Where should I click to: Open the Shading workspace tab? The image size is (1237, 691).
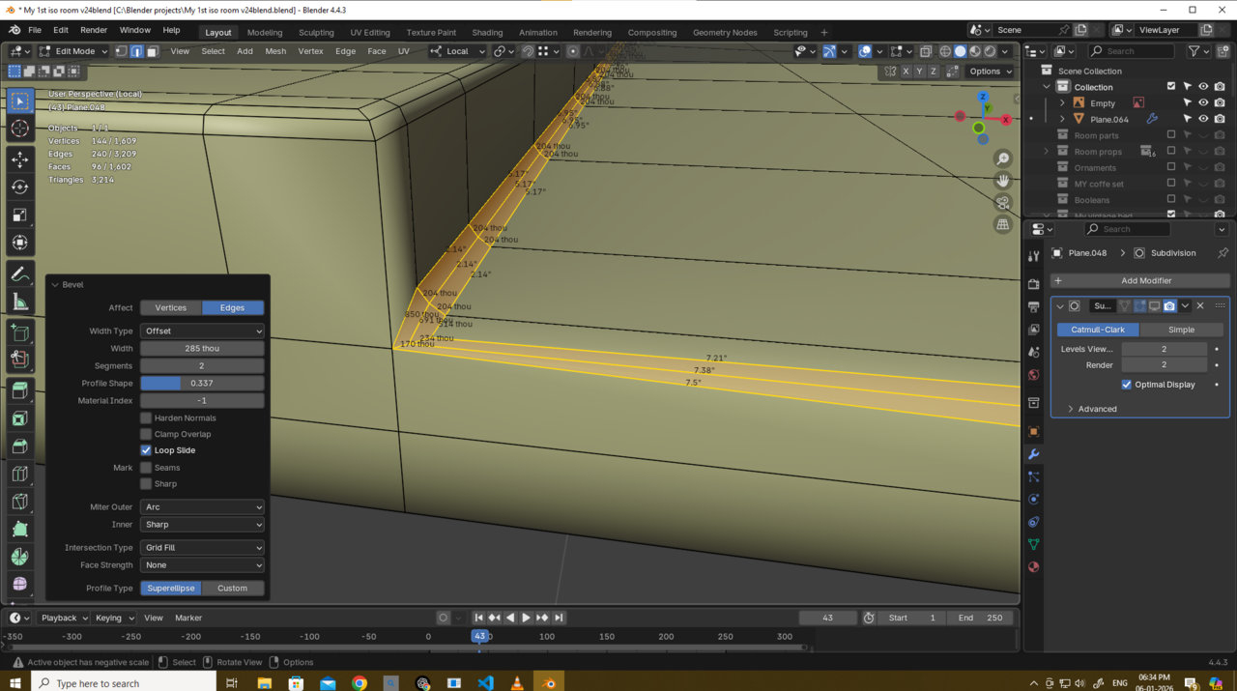[487, 32]
